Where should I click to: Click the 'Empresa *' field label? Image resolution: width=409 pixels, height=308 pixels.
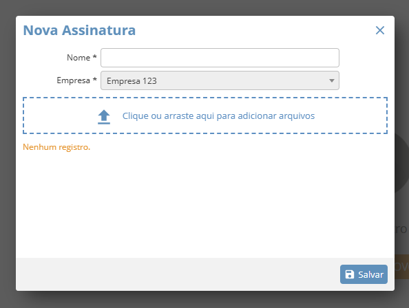76,80
